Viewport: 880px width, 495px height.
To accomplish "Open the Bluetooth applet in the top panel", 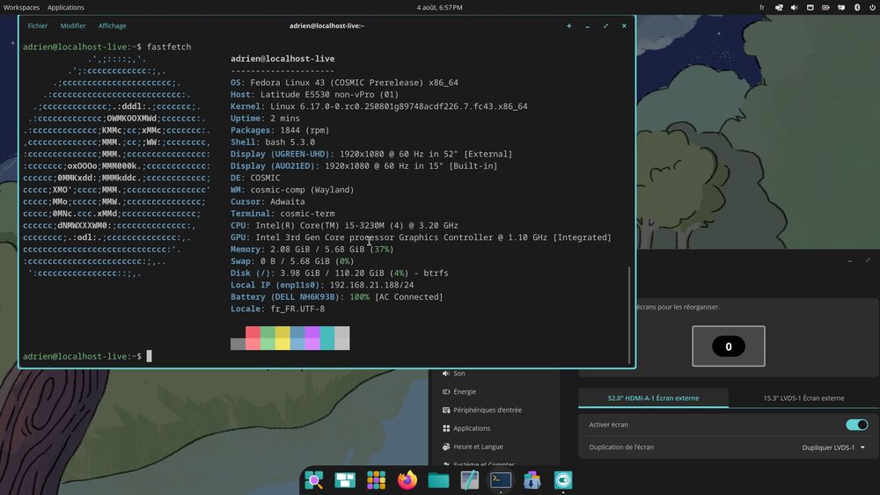I will 857,7.
